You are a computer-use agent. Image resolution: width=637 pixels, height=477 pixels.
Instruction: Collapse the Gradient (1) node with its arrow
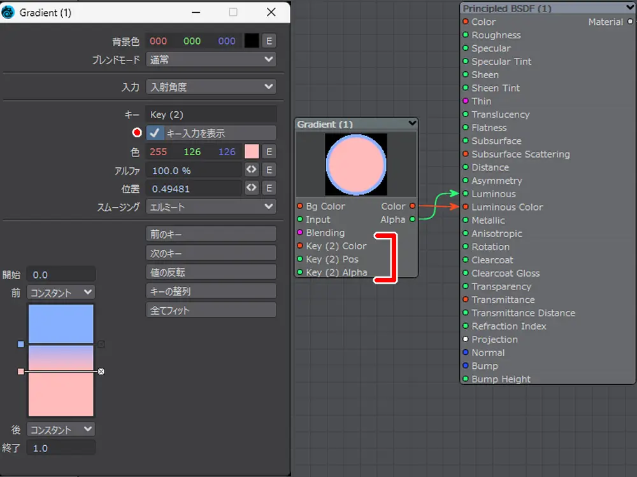412,123
